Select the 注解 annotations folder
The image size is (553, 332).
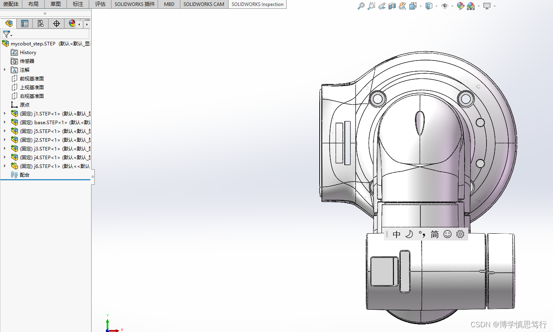tap(21, 70)
